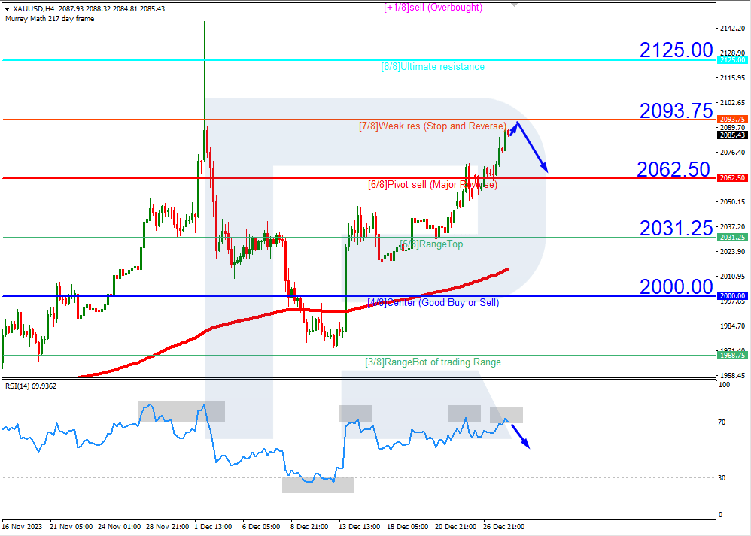Click the gray oversold rectangle below RSI 30

point(318,485)
